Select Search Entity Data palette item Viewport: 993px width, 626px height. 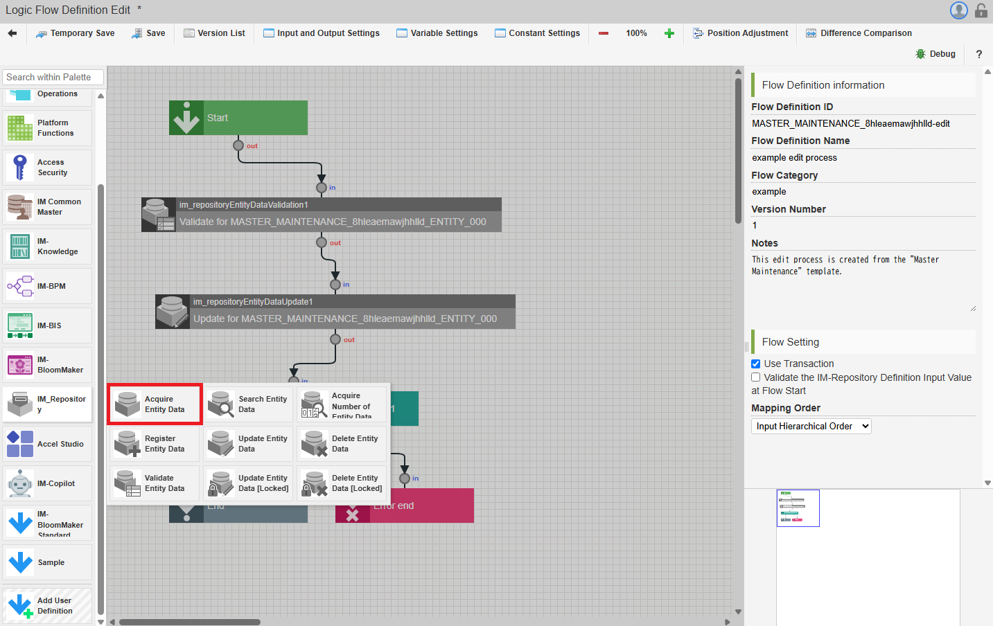[249, 404]
